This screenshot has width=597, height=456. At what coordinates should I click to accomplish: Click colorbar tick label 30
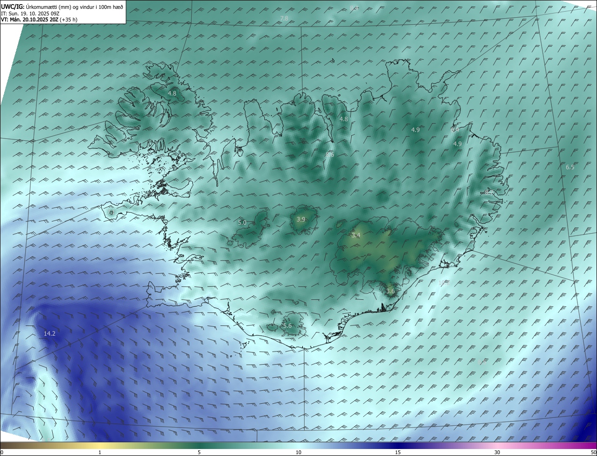[x=497, y=453]
